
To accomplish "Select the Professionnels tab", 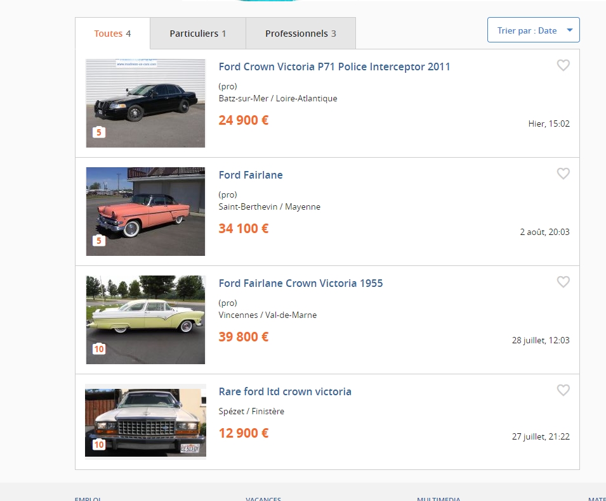I will pyautogui.click(x=300, y=34).
